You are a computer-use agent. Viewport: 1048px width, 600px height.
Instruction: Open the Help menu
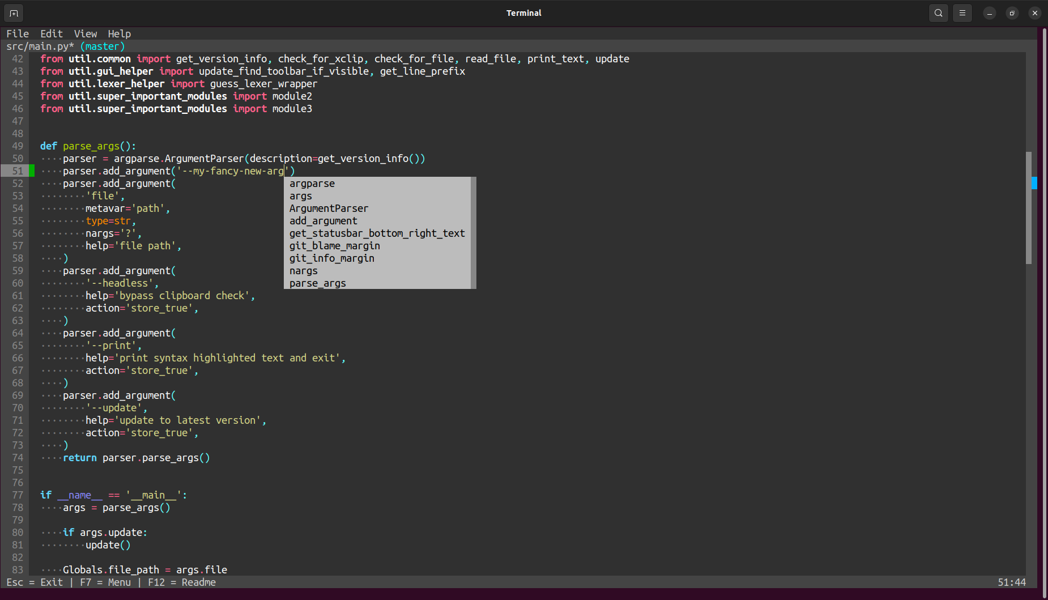(x=120, y=34)
